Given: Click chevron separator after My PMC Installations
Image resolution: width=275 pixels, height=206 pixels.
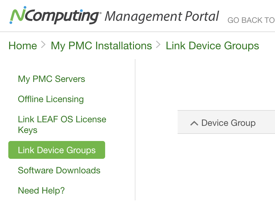Looking at the screenshot, I should coord(158,45).
